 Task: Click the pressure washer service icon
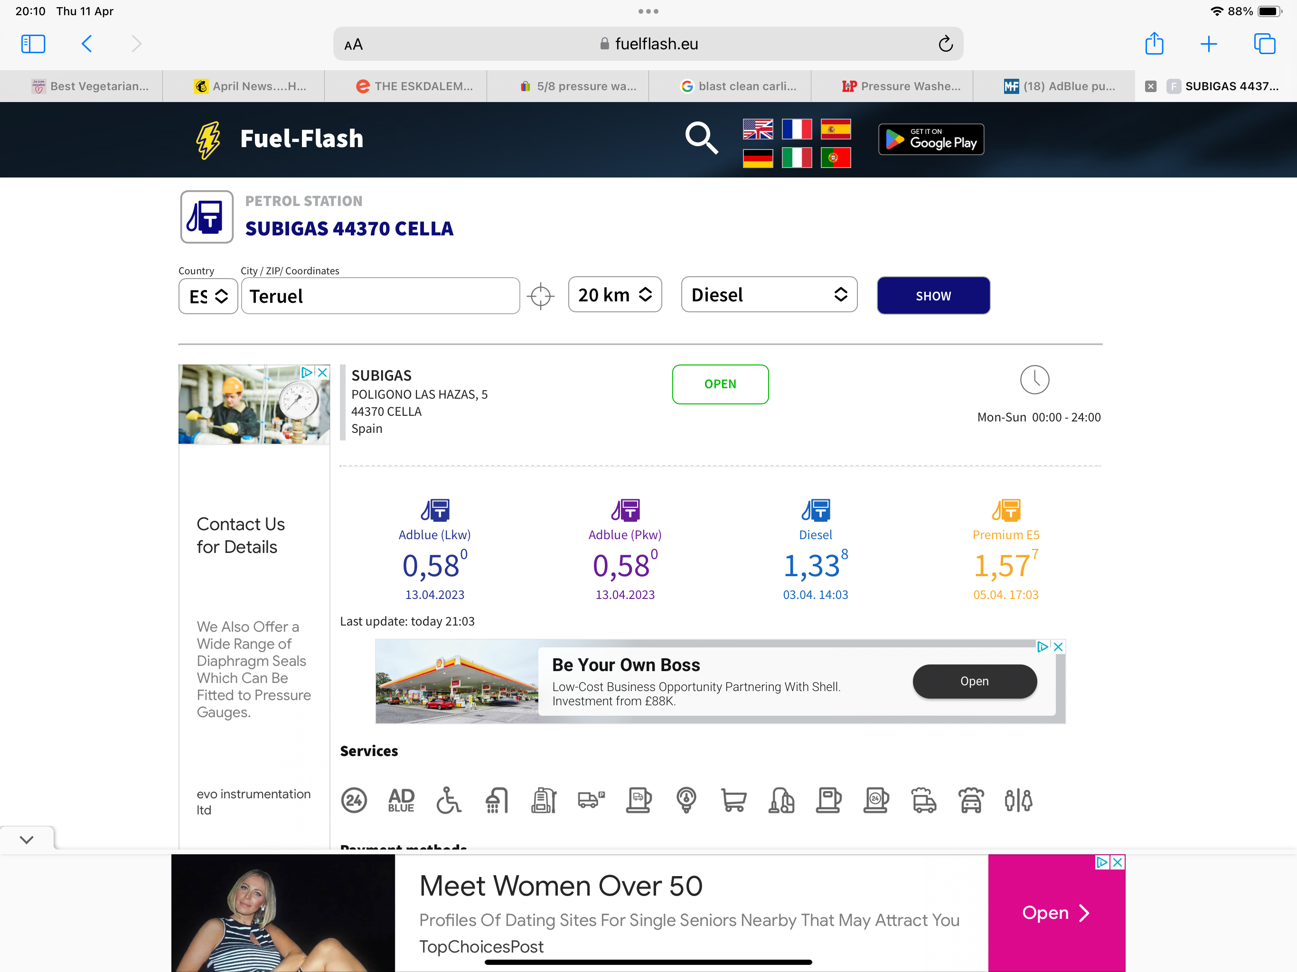[544, 800]
